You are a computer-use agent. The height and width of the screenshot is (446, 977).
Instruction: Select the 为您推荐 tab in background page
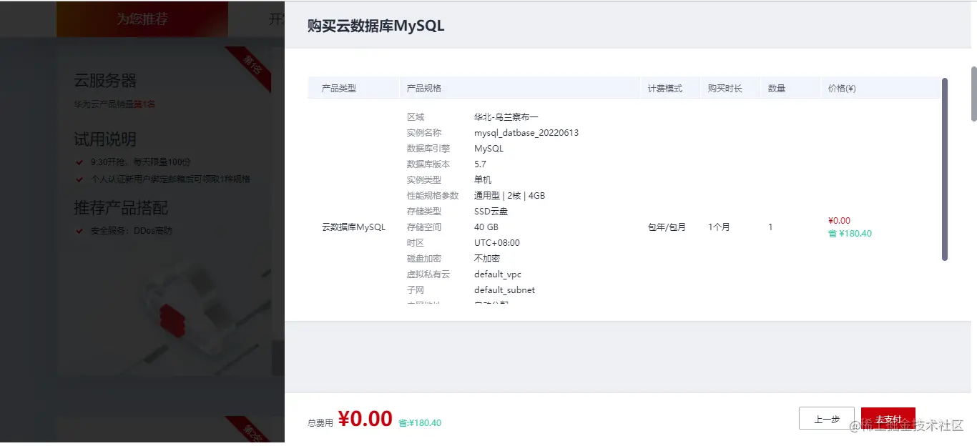click(x=142, y=19)
